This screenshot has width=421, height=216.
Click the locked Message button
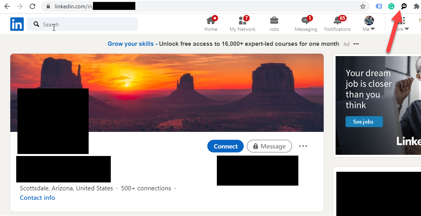pyautogui.click(x=269, y=146)
